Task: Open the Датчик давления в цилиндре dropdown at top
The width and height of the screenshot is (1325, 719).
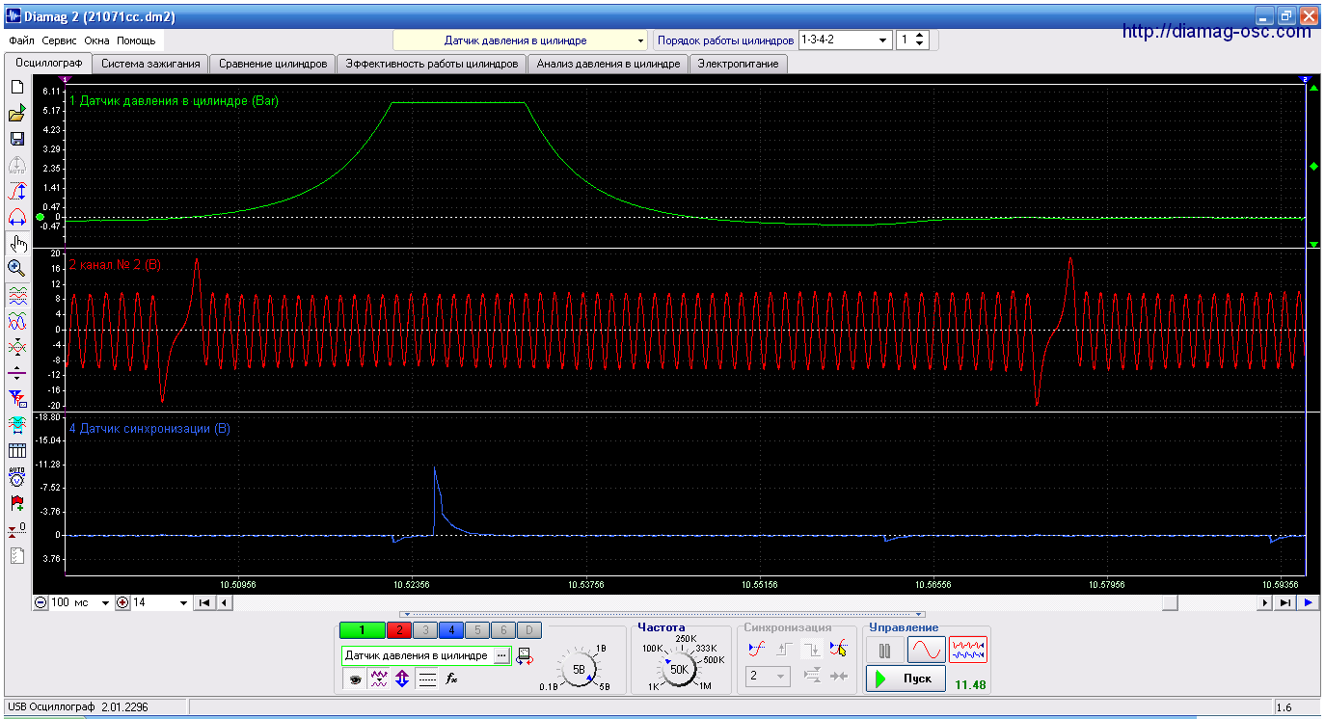Action: 521,40
